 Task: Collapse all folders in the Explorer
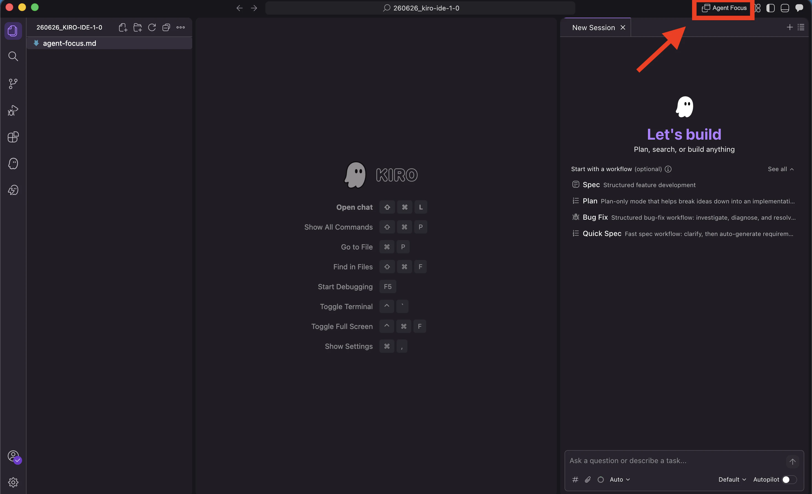(166, 27)
